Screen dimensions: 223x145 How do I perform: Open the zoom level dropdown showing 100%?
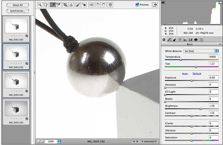coord(53,141)
